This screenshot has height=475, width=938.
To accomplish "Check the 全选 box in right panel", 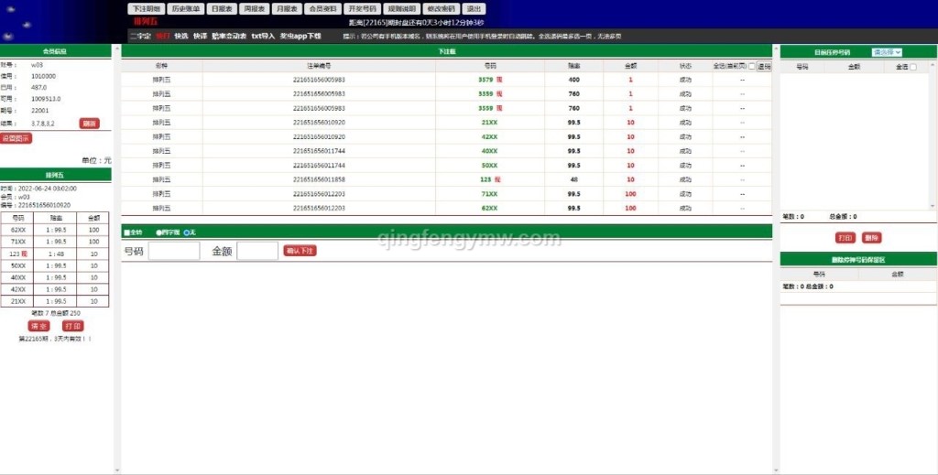I will (x=912, y=67).
